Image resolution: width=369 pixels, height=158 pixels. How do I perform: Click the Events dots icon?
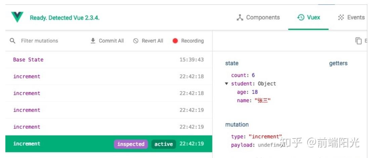click(x=341, y=17)
